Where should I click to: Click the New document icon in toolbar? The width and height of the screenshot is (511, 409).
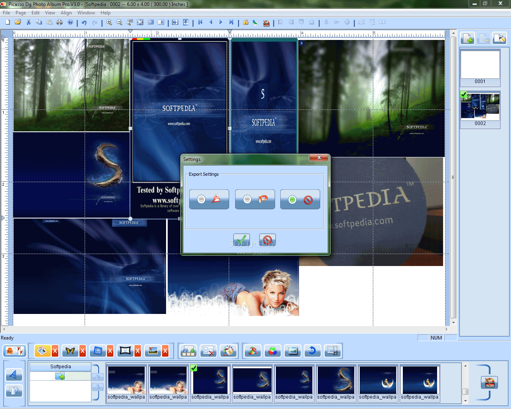click(8, 22)
